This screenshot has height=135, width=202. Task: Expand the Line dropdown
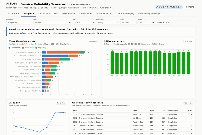(x=52, y=23)
